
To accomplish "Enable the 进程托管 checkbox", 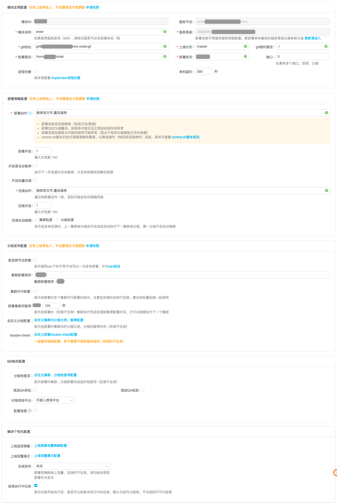I will coord(36,71).
